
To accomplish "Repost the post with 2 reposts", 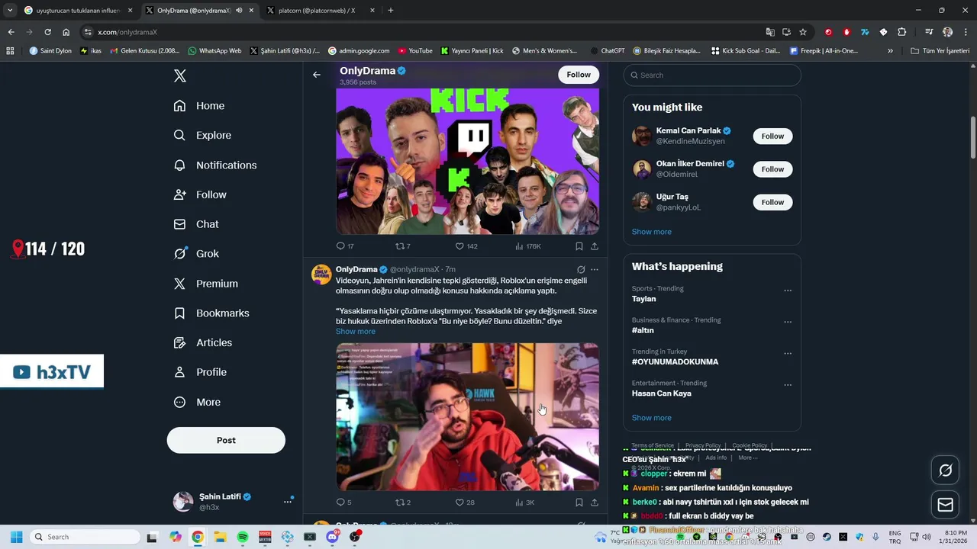I will click(402, 502).
